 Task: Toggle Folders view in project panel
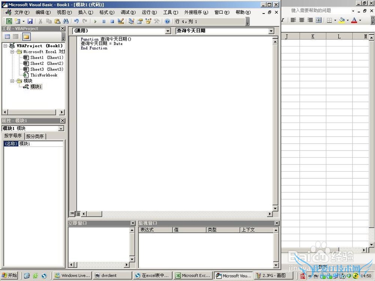26,37
